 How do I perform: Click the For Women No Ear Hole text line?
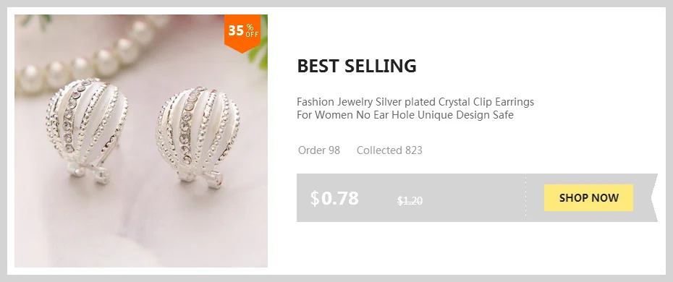[405, 115]
